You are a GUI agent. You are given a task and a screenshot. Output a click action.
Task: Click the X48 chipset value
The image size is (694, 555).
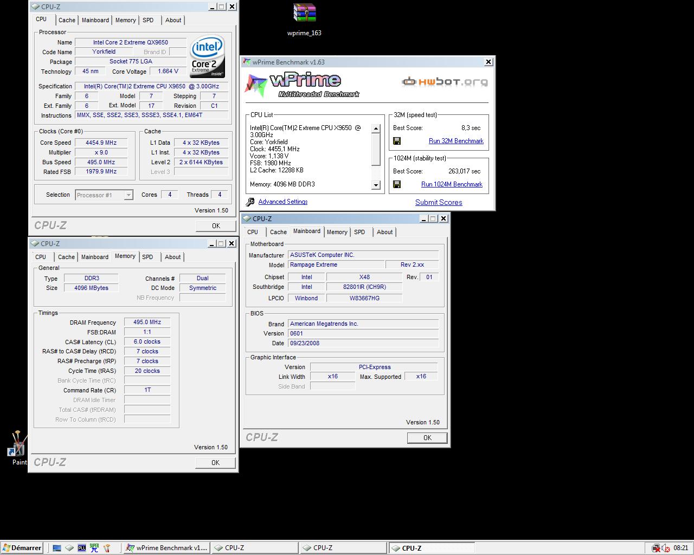364,277
